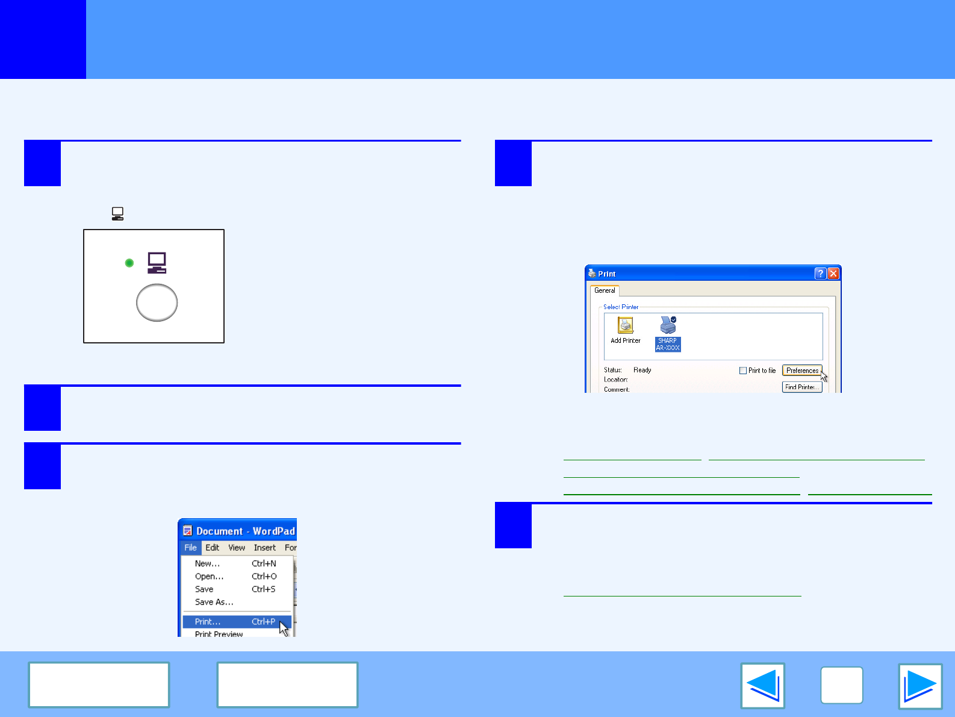Click the Find Printer button
The height and width of the screenshot is (717, 955).
[802, 387]
